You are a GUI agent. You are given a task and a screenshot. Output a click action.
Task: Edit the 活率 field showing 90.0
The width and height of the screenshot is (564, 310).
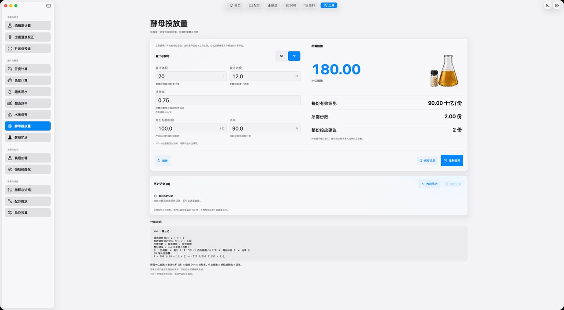click(x=265, y=128)
